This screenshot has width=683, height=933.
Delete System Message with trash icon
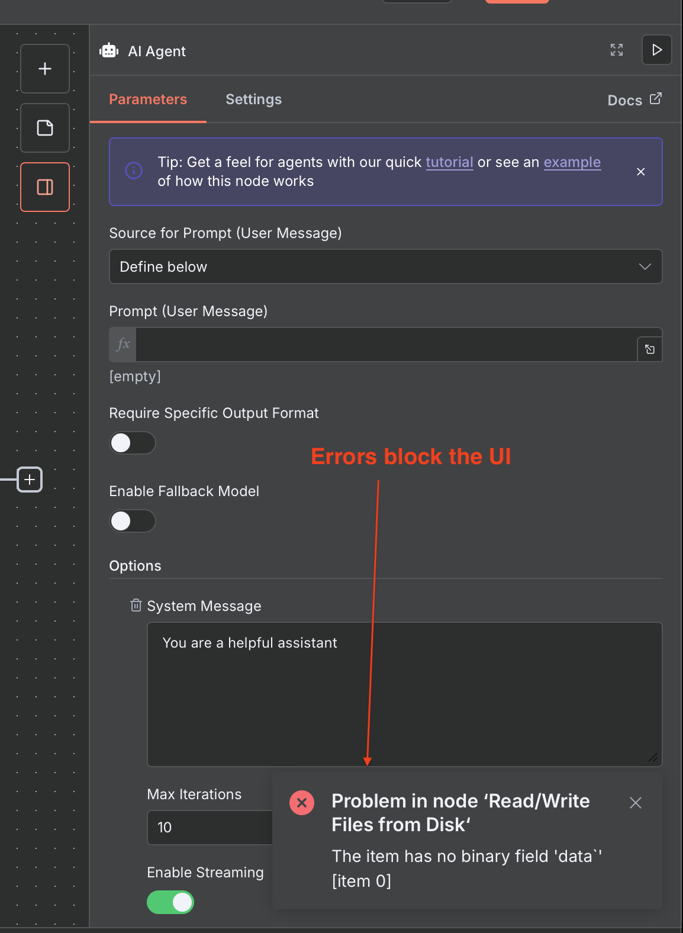136,605
